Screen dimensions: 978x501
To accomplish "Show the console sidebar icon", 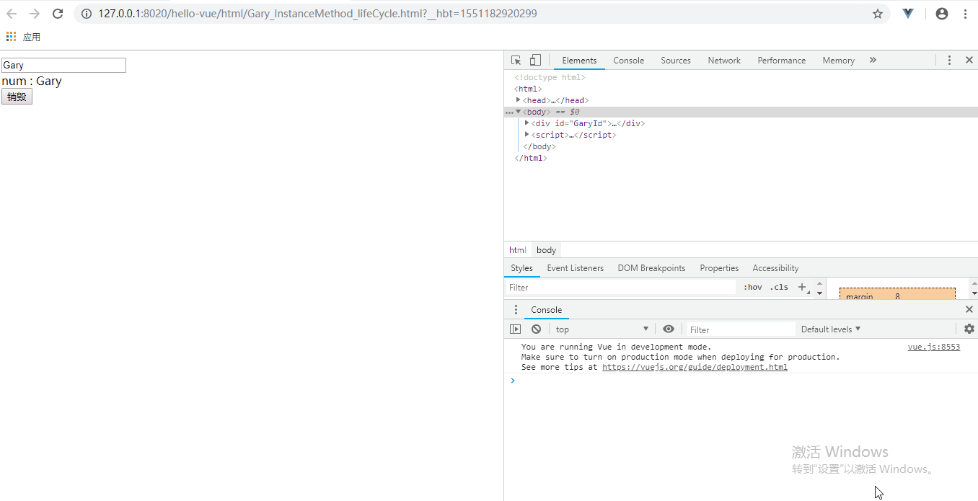I will tap(515, 329).
